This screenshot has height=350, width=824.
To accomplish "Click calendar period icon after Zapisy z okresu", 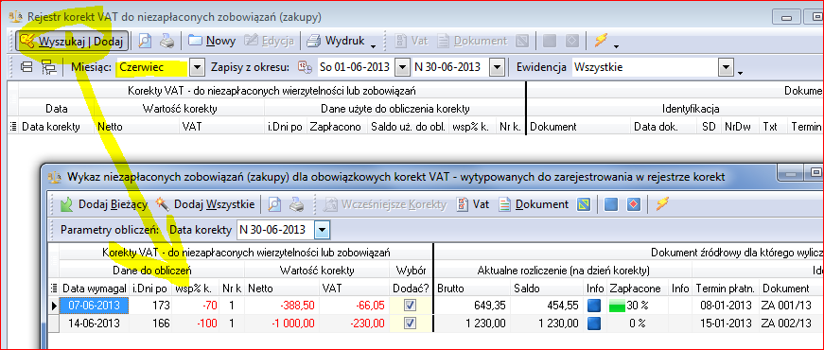I will tap(305, 67).
